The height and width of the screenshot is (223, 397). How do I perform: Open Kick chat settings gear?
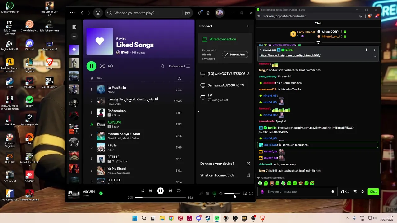pyautogui.click(x=362, y=192)
